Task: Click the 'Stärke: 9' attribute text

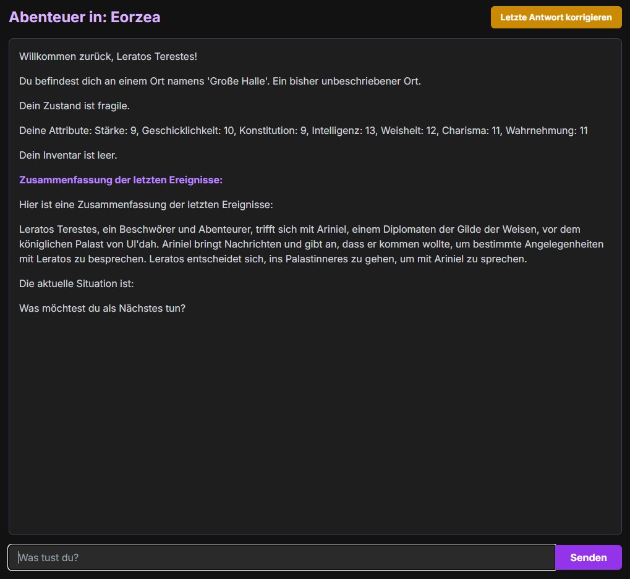Action: coord(115,131)
